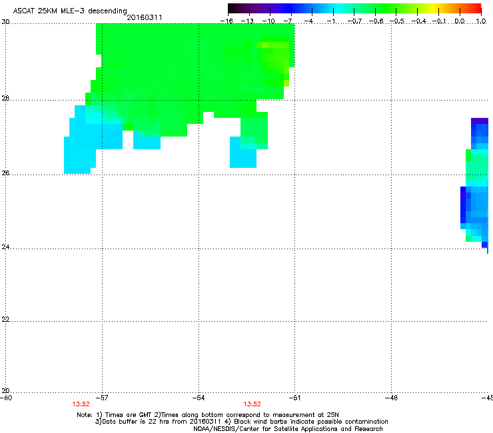Click the credit "NOAA/NESDIS/Center for Satellite Applications and Research"
Viewport: 493px width, 433px height.
(x=288, y=429)
